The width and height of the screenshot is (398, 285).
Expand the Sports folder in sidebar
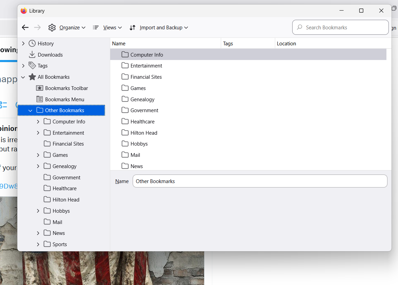pyautogui.click(x=38, y=244)
